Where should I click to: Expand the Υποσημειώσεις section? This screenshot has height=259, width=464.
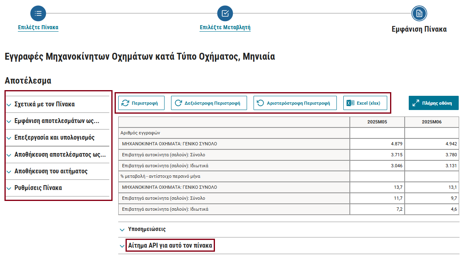[288, 229]
